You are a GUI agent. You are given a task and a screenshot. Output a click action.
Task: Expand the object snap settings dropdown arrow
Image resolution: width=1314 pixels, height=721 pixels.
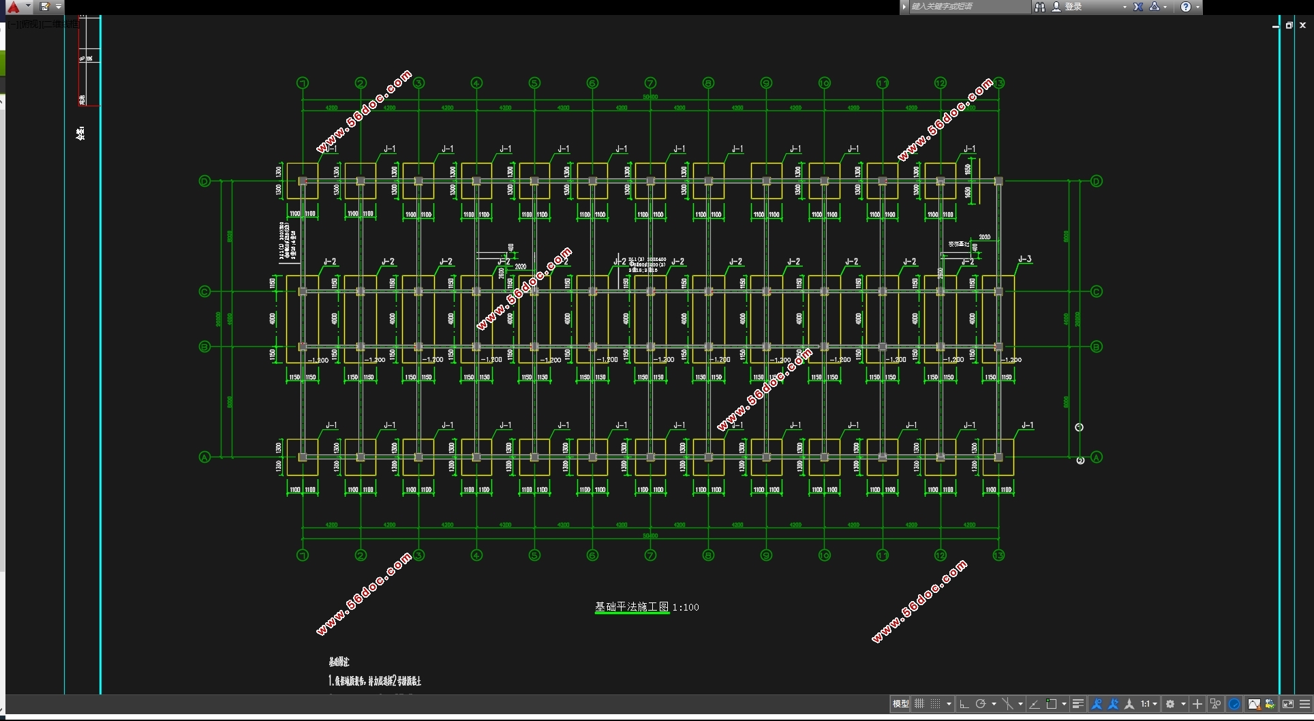coord(1064,704)
